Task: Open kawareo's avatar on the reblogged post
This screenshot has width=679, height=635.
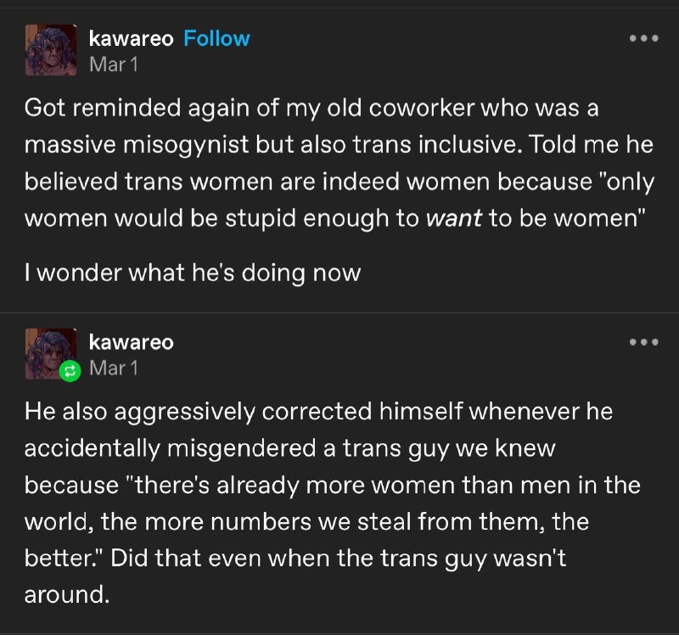Action: 51,353
